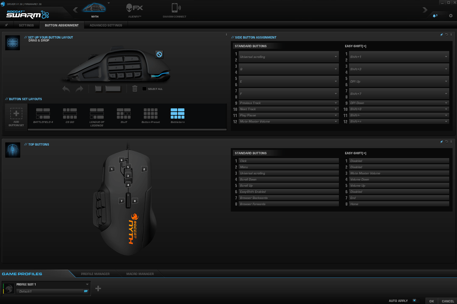Screen dimensions: 457x304
Task: Open the standard buttons F dropdown
Action: tap(289, 94)
